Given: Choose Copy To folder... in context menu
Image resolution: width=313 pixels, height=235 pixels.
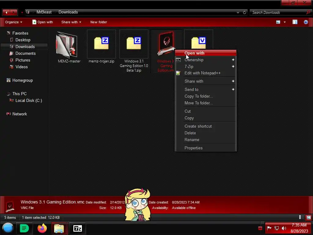Looking at the screenshot, I should coord(206,96).
